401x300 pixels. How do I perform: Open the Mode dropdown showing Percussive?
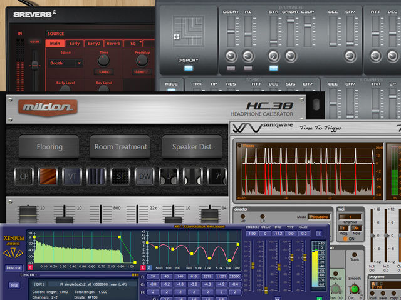[319, 217]
